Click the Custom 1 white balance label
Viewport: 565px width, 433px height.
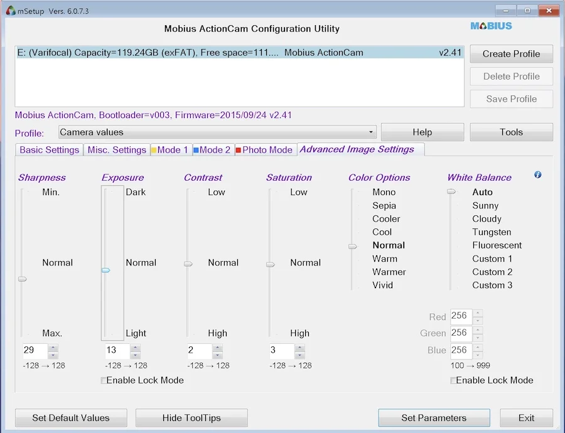coord(492,259)
